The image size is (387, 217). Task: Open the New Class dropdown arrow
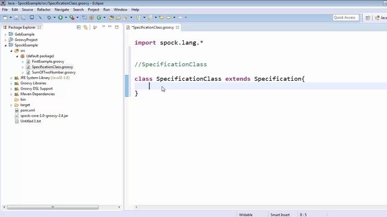[104, 17]
